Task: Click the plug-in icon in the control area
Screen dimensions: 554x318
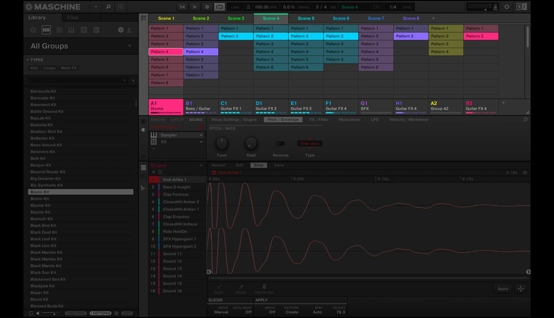Action: (x=143, y=130)
